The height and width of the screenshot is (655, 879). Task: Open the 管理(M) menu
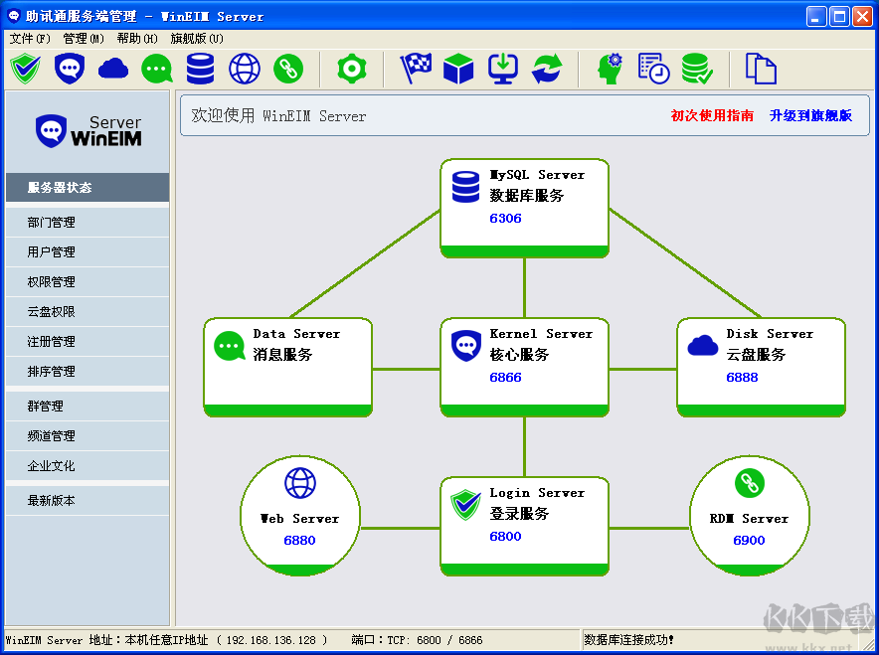[x=84, y=39]
